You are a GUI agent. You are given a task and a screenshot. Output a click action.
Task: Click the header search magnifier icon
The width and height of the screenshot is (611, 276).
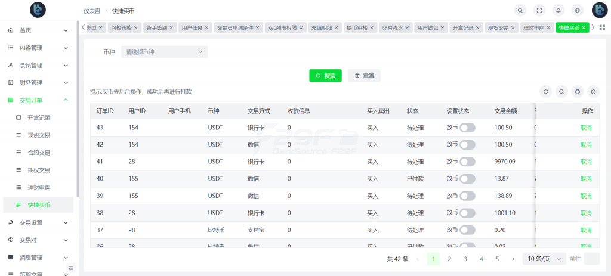pyautogui.click(x=520, y=10)
